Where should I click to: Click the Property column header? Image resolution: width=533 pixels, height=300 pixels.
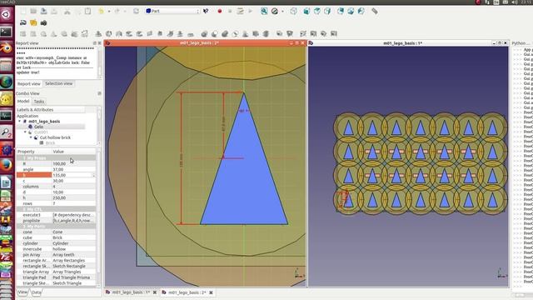(34, 152)
